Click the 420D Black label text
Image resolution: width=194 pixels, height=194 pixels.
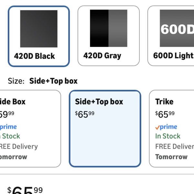(34, 56)
